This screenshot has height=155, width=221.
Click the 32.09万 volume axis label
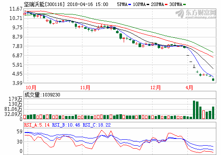click(13, 114)
